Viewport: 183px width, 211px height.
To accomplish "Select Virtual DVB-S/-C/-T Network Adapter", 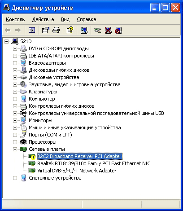I will (x=77, y=171).
